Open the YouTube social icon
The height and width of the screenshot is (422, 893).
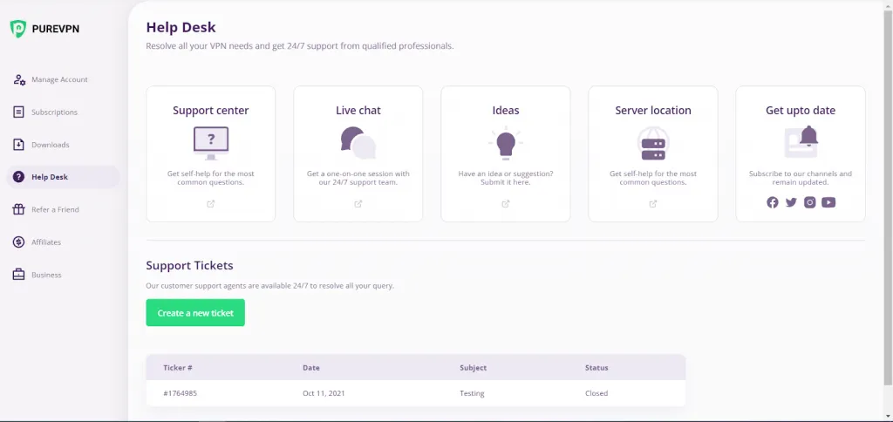(828, 202)
